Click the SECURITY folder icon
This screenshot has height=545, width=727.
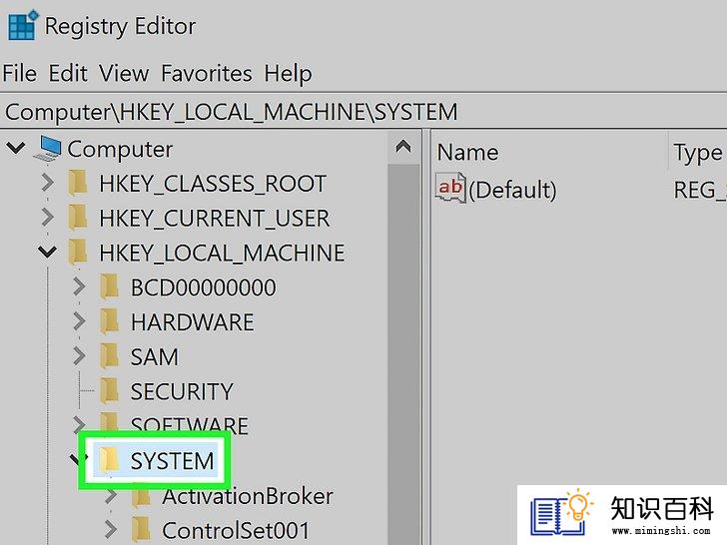[x=110, y=391]
